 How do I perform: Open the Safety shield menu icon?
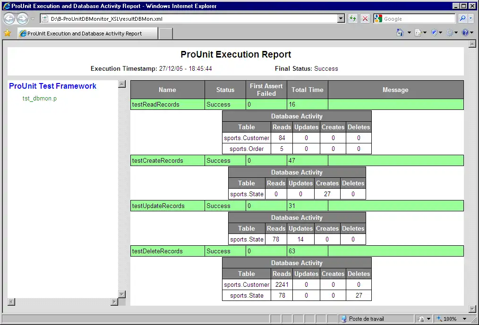coord(435,33)
